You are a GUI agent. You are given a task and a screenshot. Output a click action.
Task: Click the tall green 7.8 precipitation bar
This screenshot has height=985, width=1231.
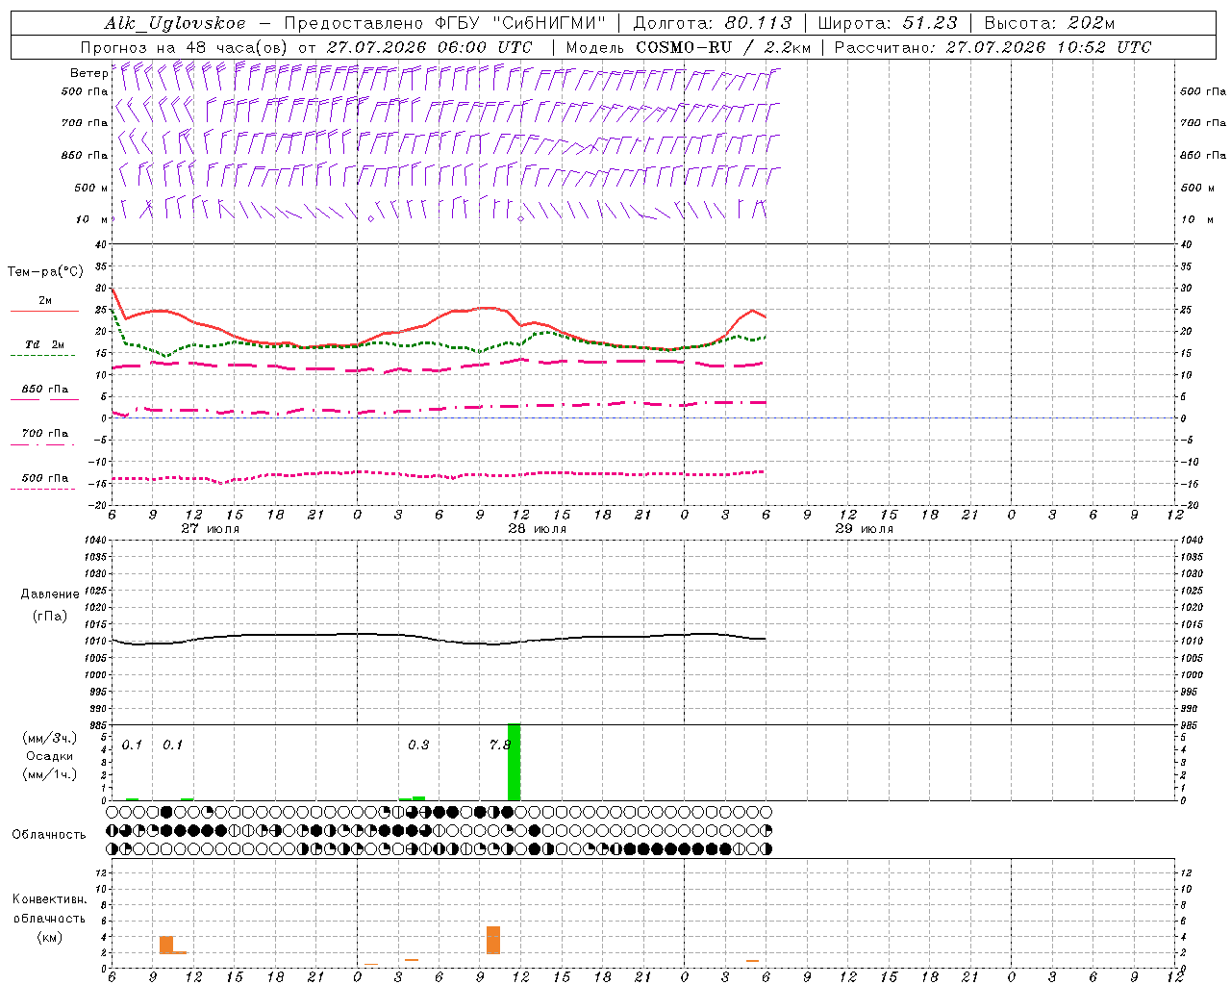[514, 762]
